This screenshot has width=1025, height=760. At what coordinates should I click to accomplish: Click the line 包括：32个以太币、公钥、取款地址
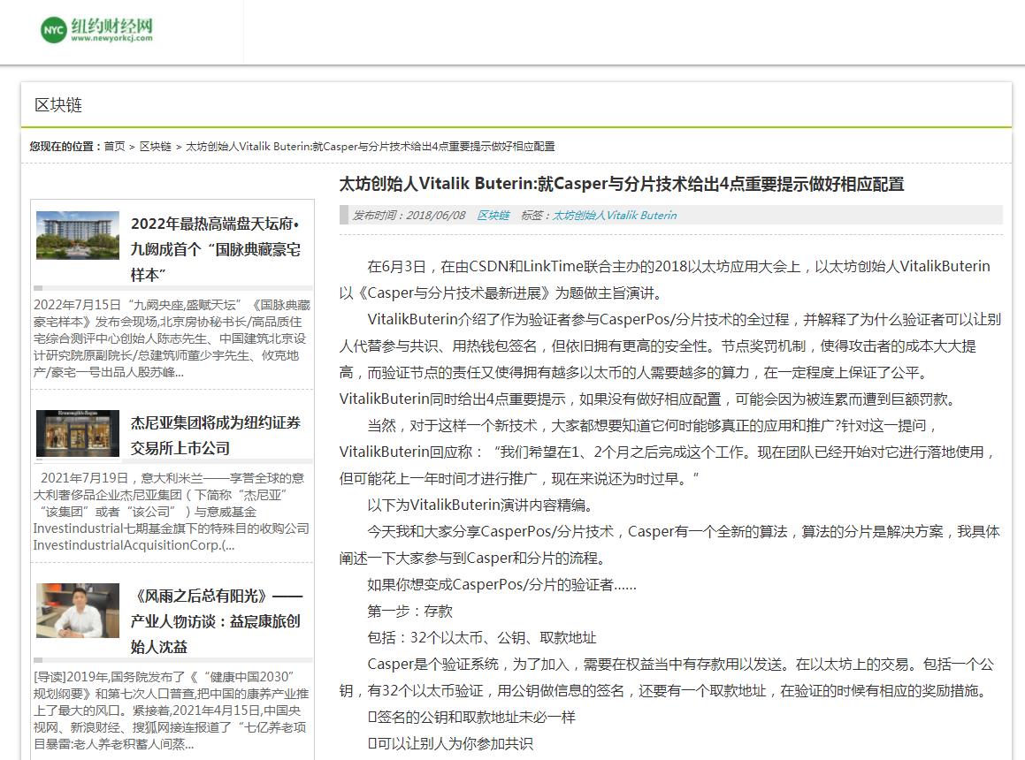coord(482,638)
